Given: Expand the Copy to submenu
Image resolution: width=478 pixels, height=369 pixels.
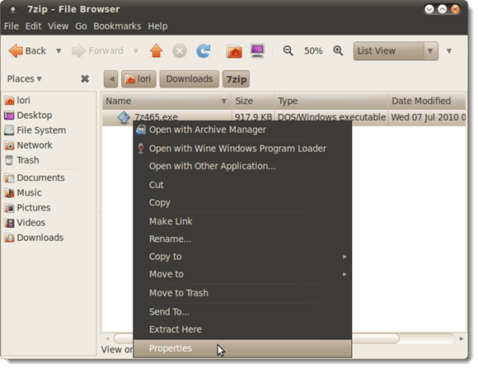Looking at the screenshot, I should pyautogui.click(x=242, y=257).
